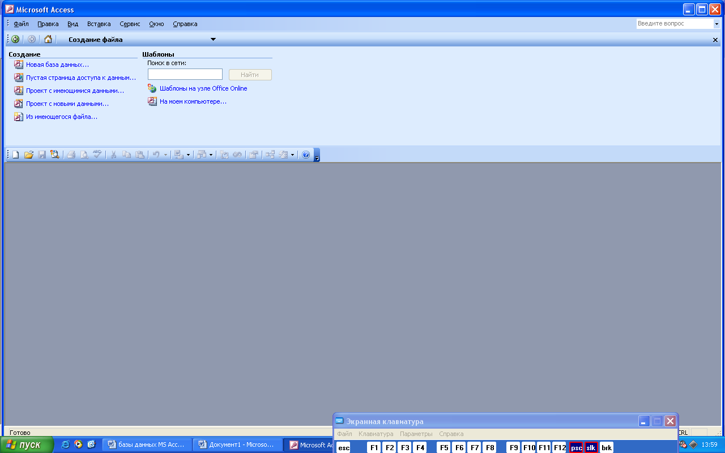Click the Code editor toolbar icon
725x453 pixels.
pyautogui.click(x=224, y=155)
